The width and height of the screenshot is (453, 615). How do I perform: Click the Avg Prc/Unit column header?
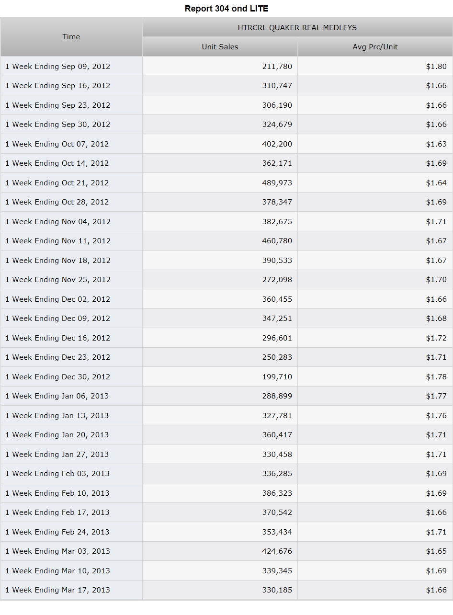click(x=375, y=47)
